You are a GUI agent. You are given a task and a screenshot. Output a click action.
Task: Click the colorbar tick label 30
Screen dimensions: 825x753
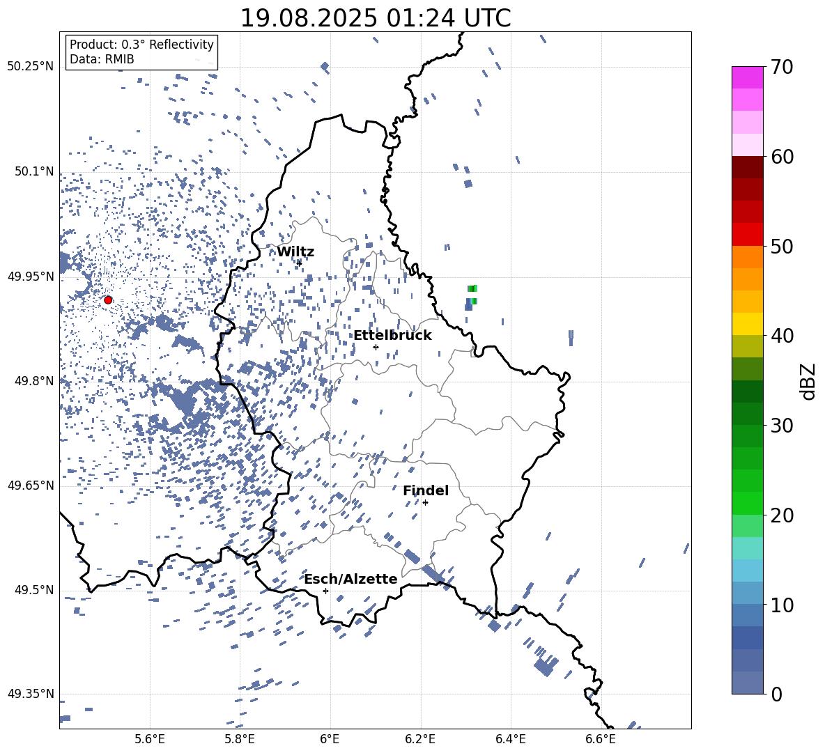click(x=782, y=426)
